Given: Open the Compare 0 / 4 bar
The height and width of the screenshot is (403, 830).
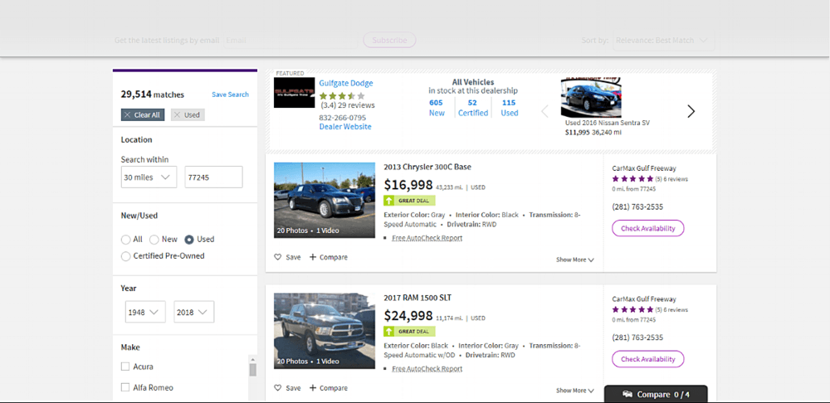Looking at the screenshot, I should pos(656,394).
